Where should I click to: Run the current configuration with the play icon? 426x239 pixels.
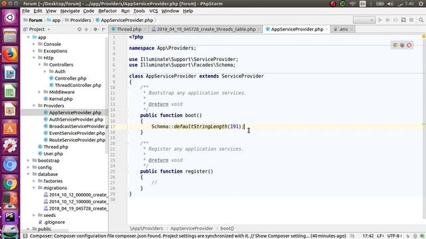(380, 20)
